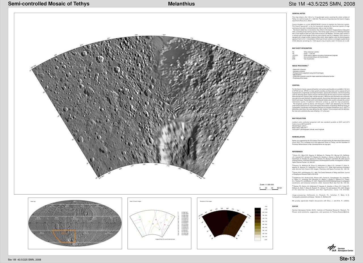Click the Ste-13 sheet number in footer
Viewport: 363px width, 263px height.
[347, 258]
